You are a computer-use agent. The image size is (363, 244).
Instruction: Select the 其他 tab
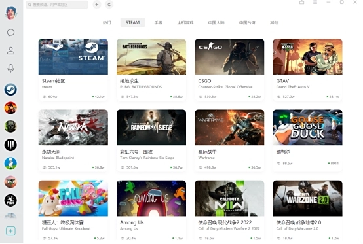274,22
